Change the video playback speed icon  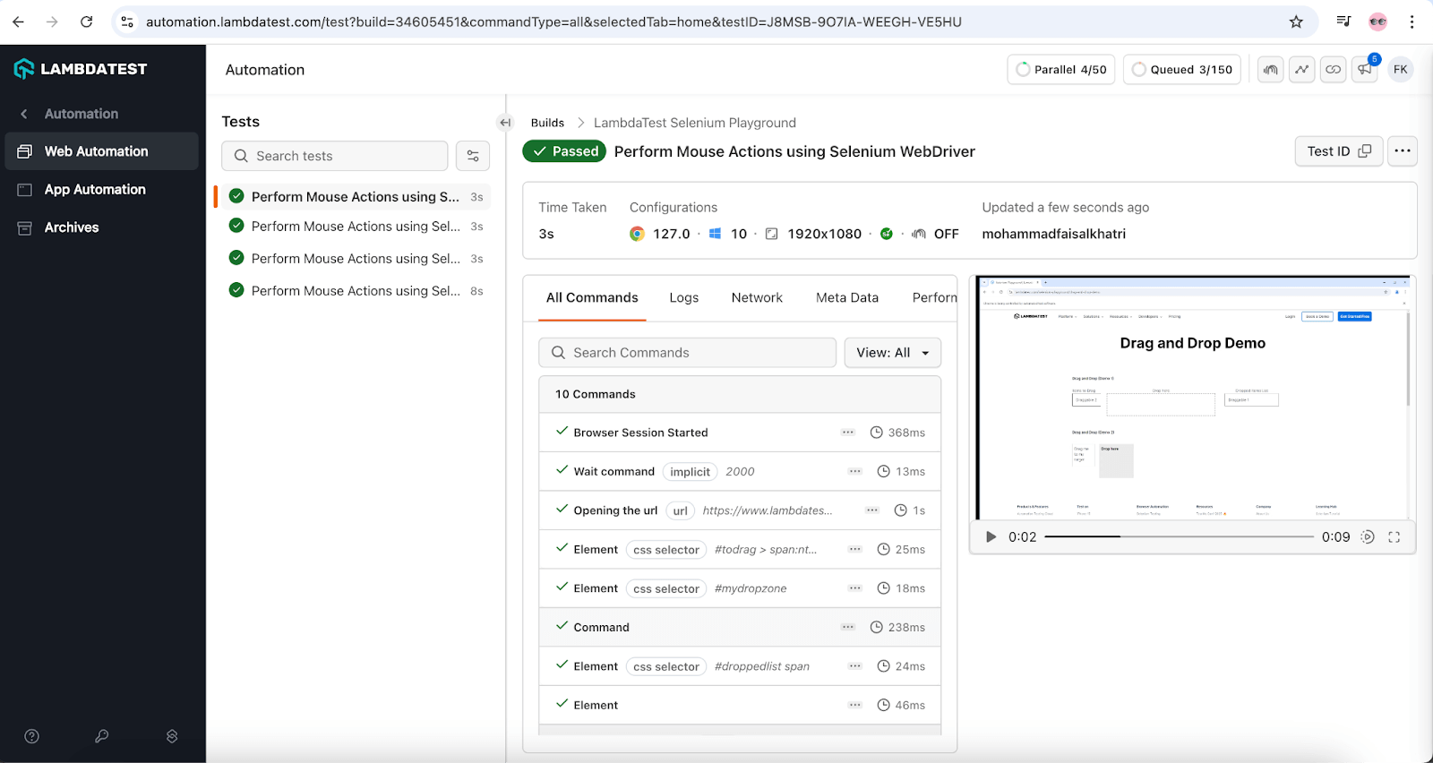(1368, 537)
